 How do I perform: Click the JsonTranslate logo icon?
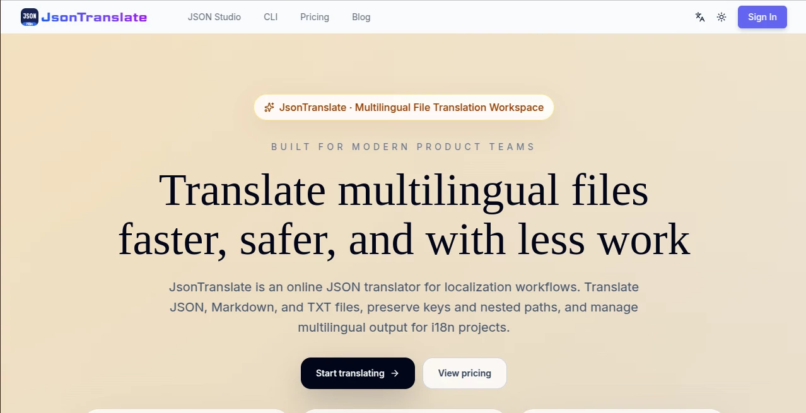pos(29,17)
